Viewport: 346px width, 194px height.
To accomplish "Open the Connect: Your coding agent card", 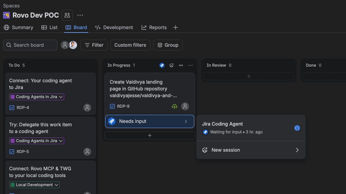I will coord(51,94).
